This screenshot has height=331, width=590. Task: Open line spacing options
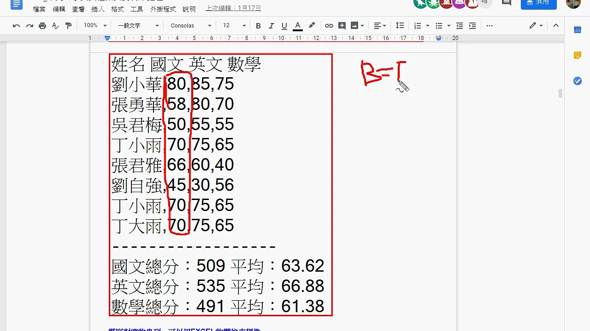tap(400, 26)
